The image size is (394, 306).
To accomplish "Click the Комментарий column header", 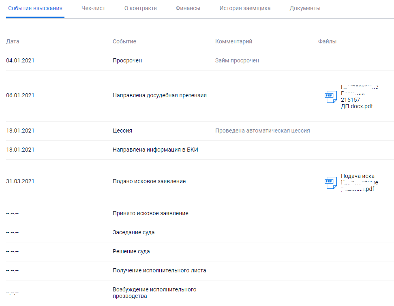I will point(233,41).
